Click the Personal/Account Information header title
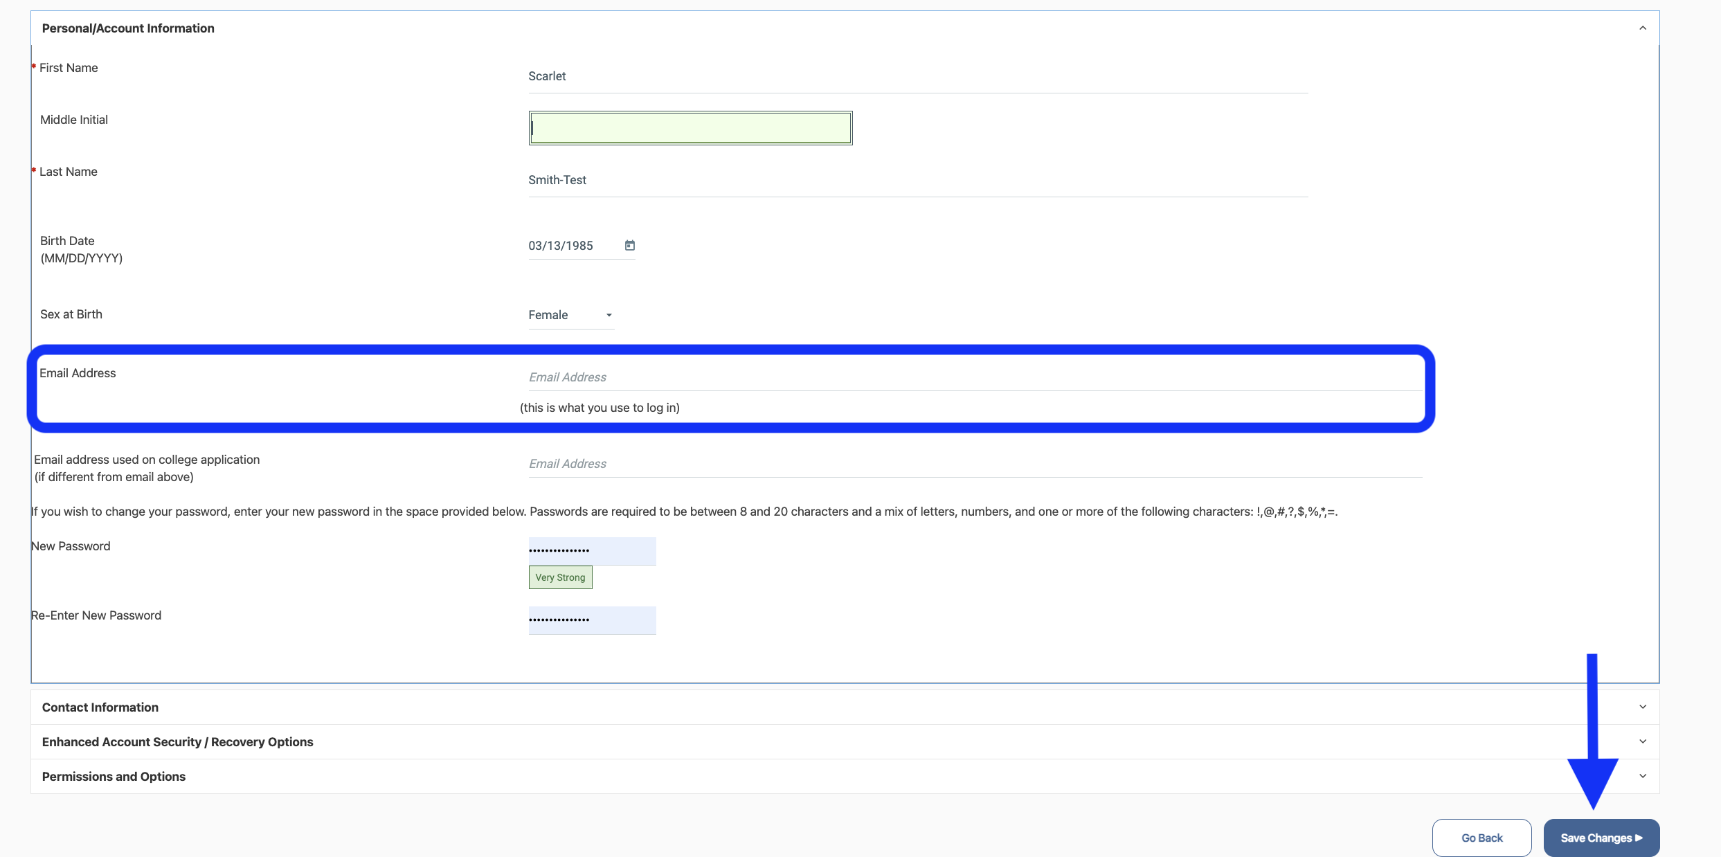This screenshot has height=857, width=1721. tap(128, 28)
